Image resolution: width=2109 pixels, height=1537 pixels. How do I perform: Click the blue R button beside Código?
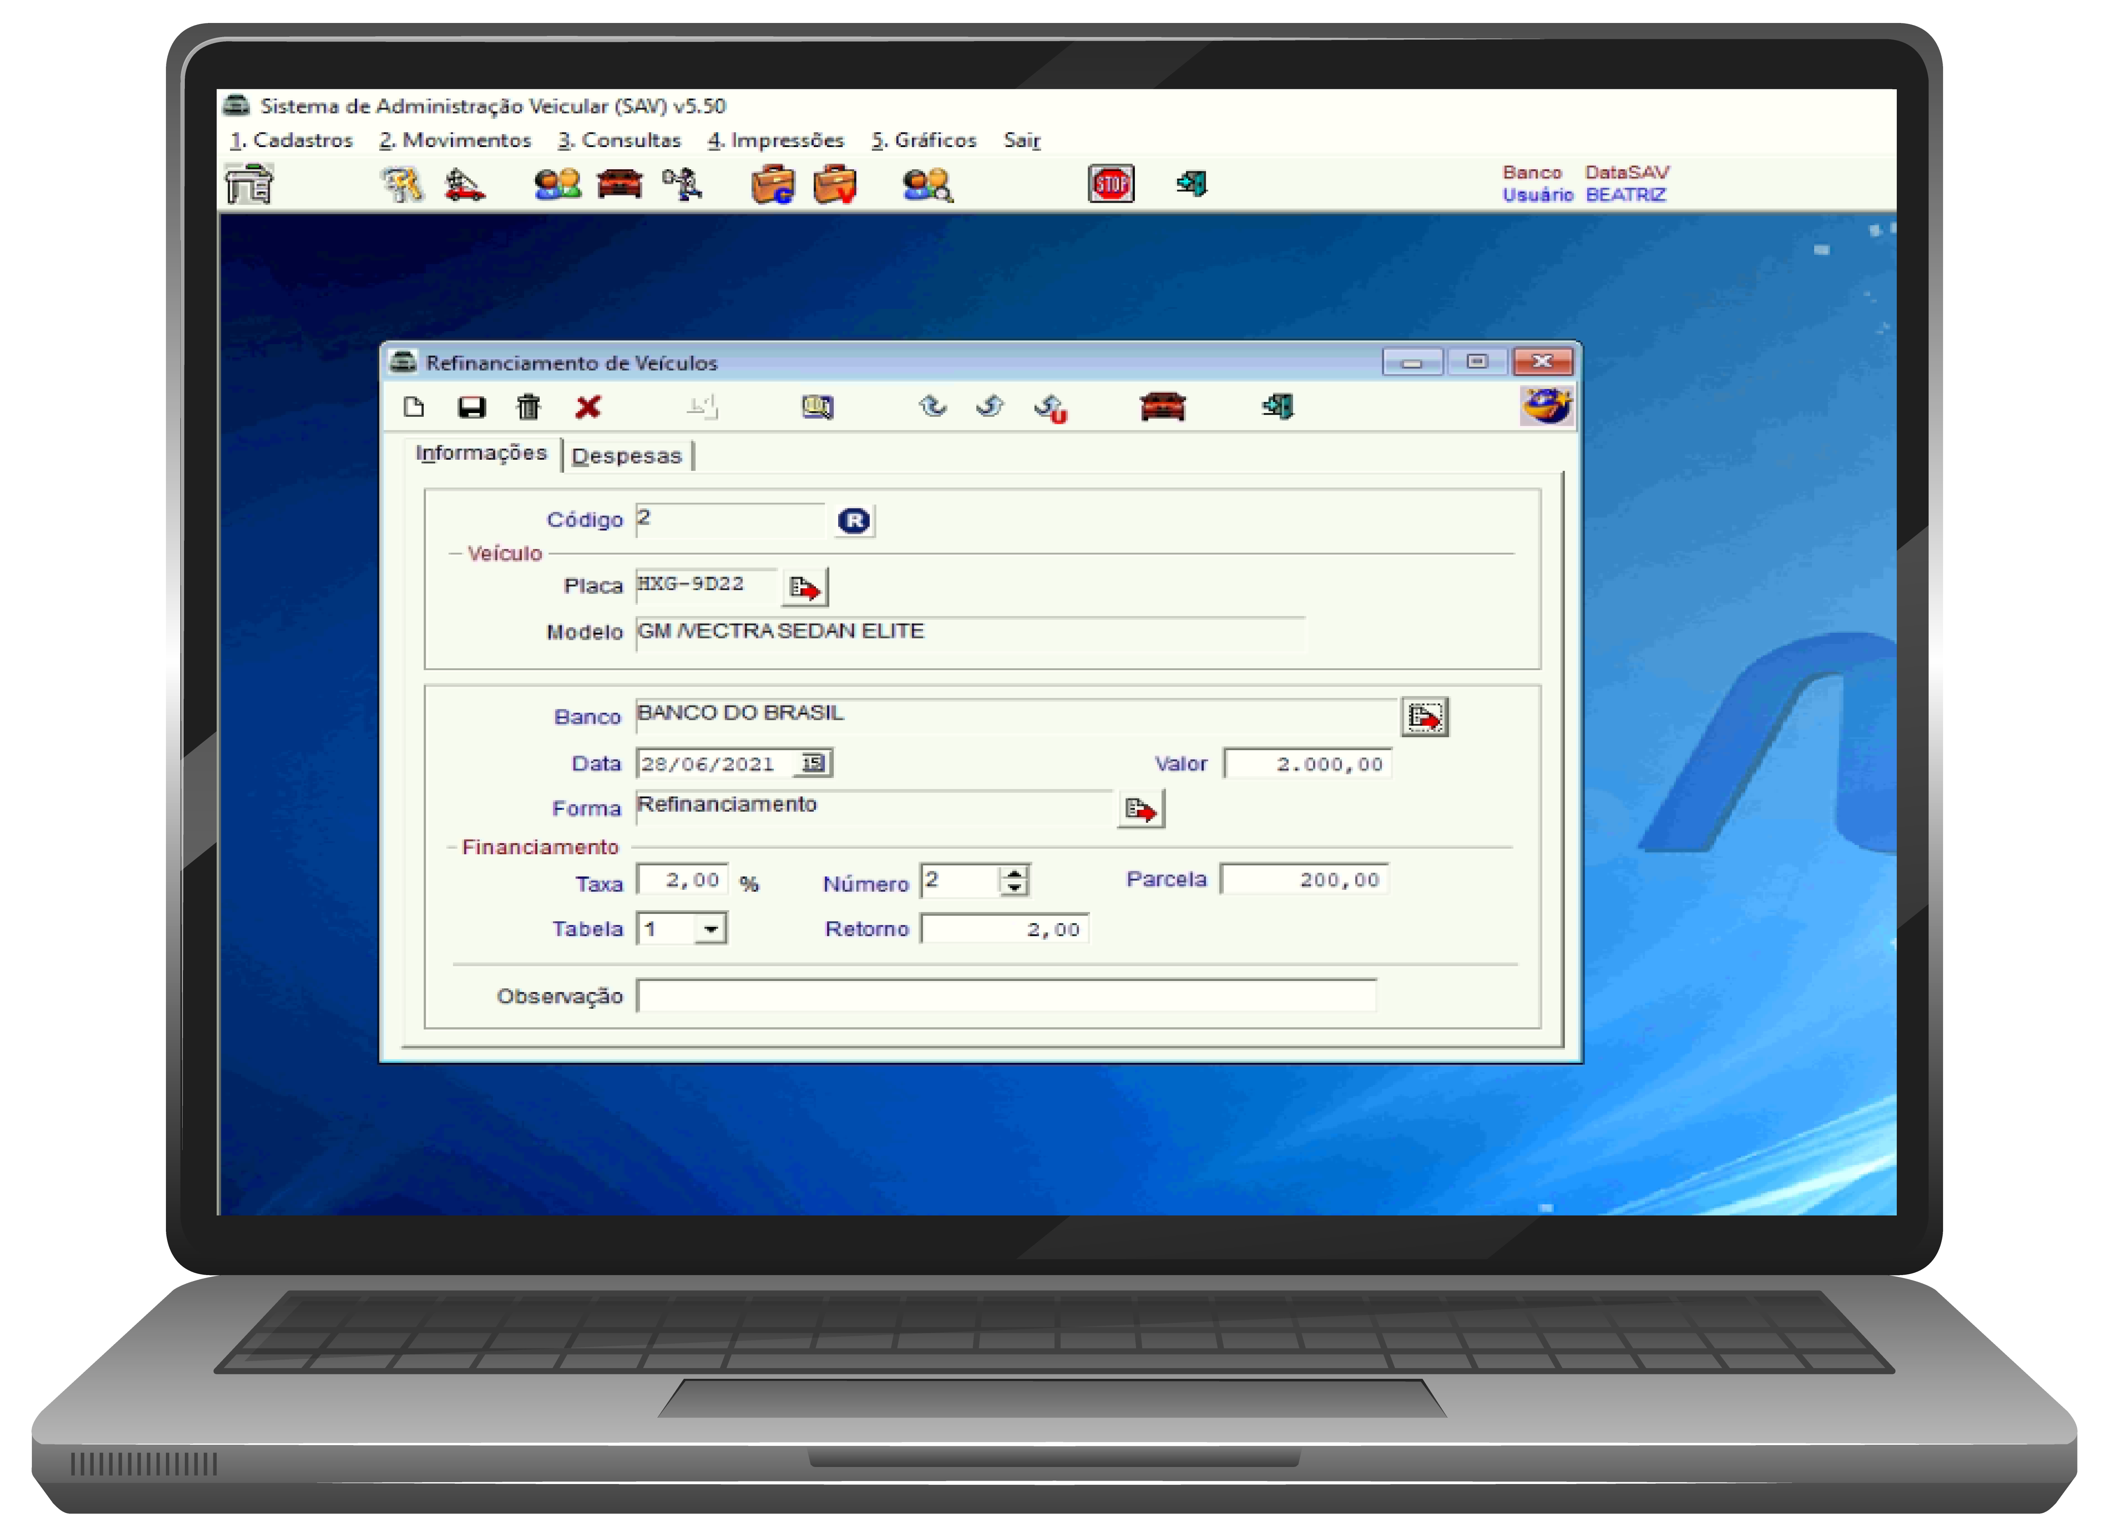[x=854, y=520]
